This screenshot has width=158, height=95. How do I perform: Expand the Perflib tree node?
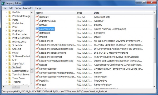pos(6,13)
